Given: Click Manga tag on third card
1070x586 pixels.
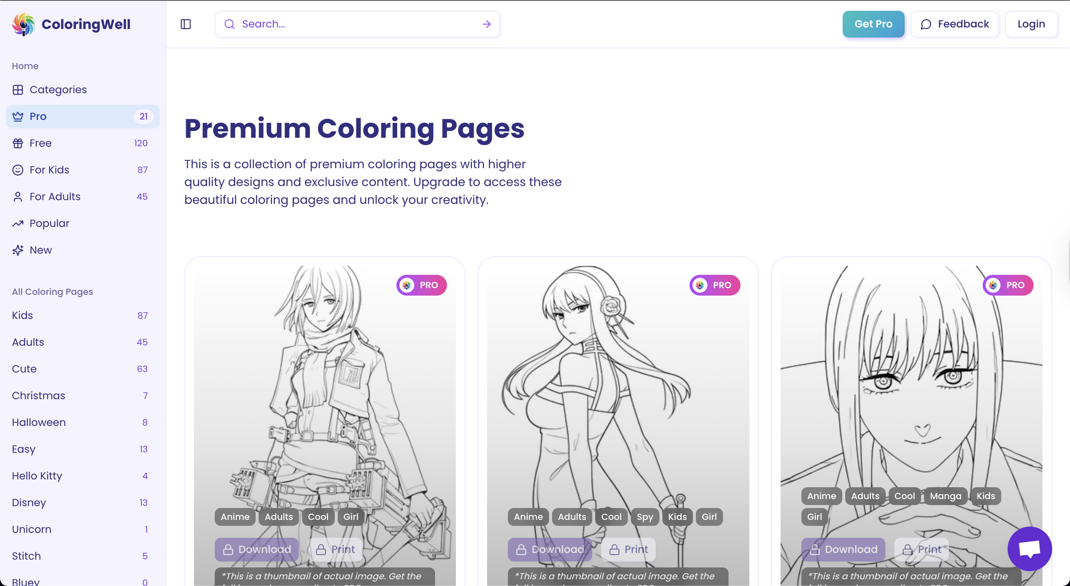Looking at the screenshot, I should (x=946, y=496).
